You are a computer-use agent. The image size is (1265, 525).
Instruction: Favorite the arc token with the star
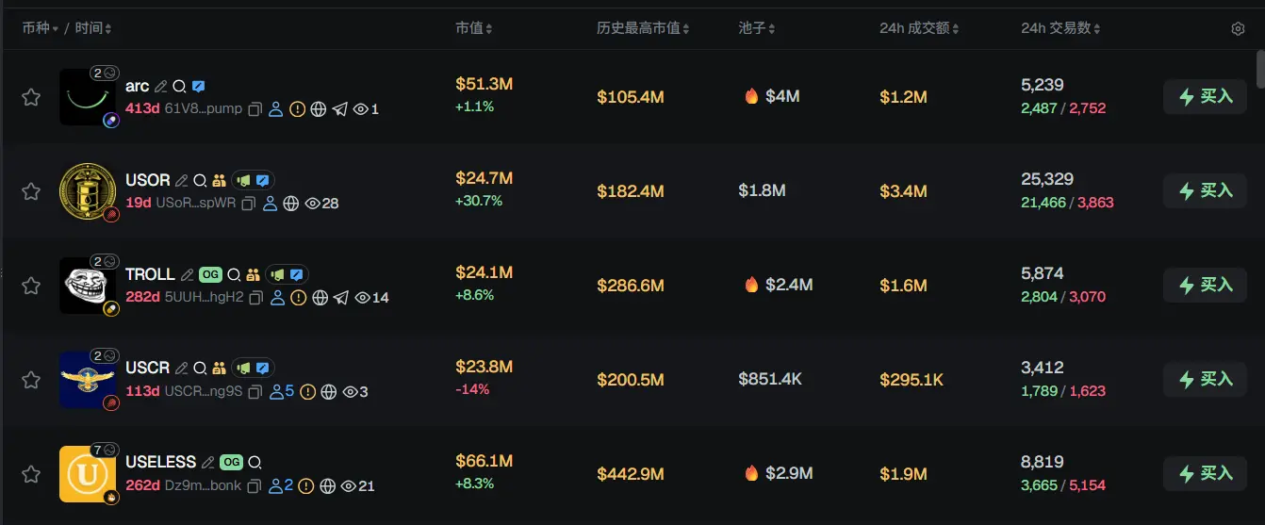tap(31, 97)
